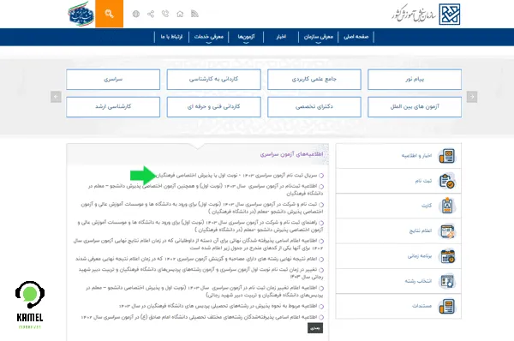Open اعلام نتایج sidebar link
The width and height of the screenshot is (514, 341).
click(x=421, y=230)
